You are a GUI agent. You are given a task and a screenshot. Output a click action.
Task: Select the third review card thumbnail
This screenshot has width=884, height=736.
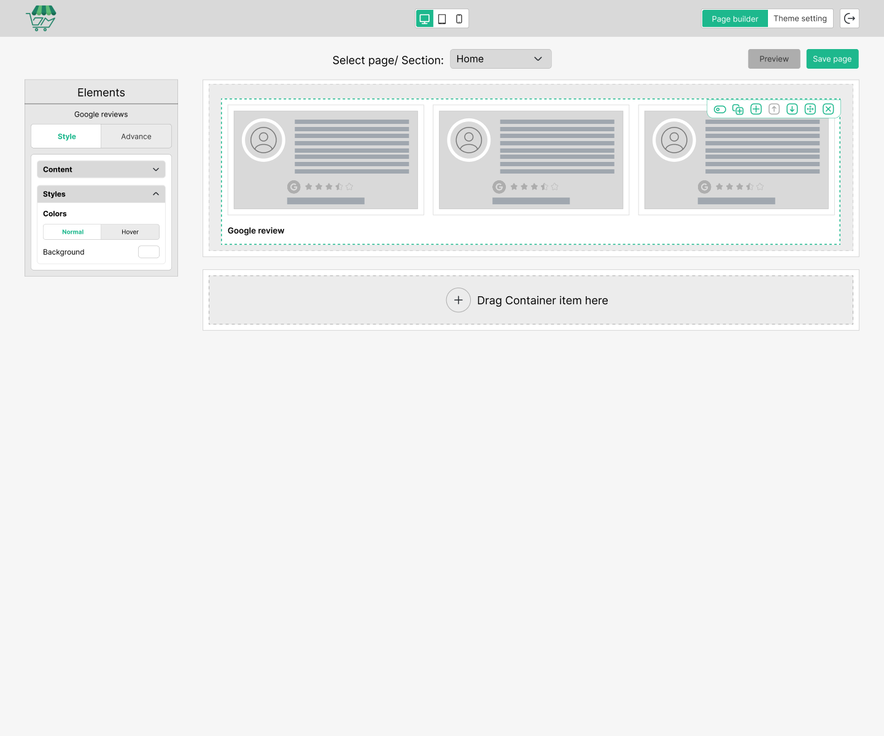point(737,160)
